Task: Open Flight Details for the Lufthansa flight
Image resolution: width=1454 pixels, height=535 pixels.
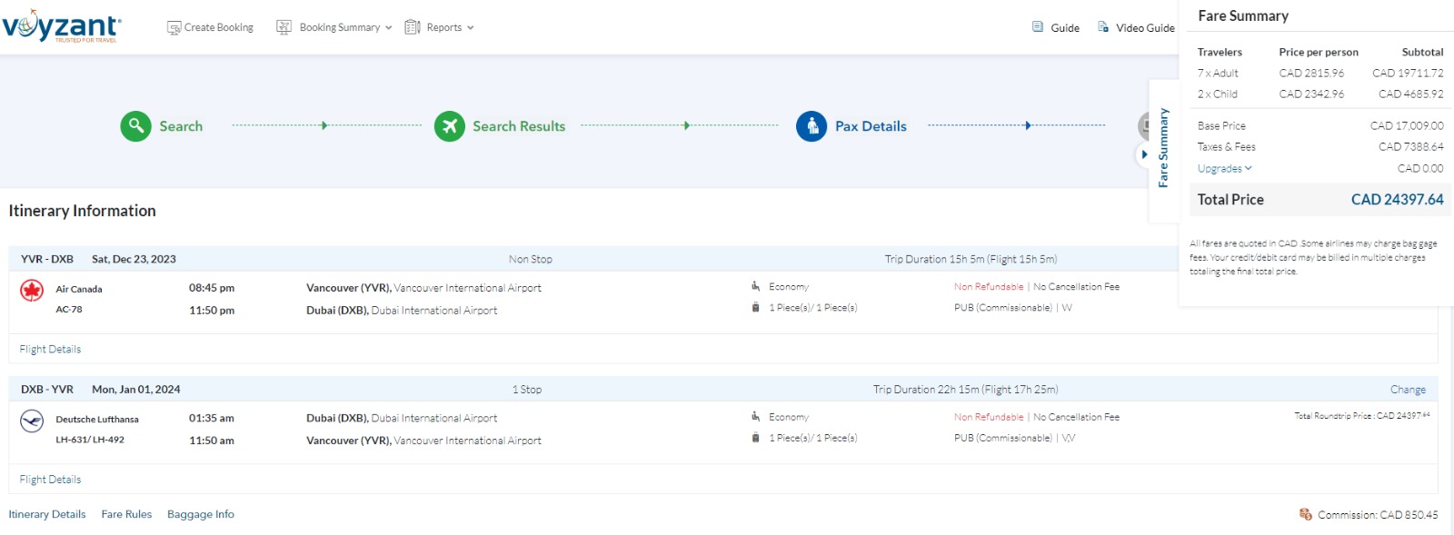Action: point(50,480)
